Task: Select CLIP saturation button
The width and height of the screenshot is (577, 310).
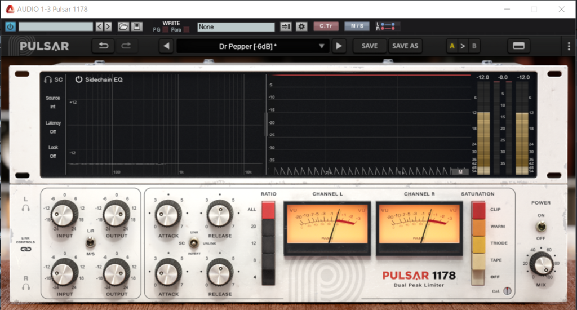Action: tap(478, 210)
